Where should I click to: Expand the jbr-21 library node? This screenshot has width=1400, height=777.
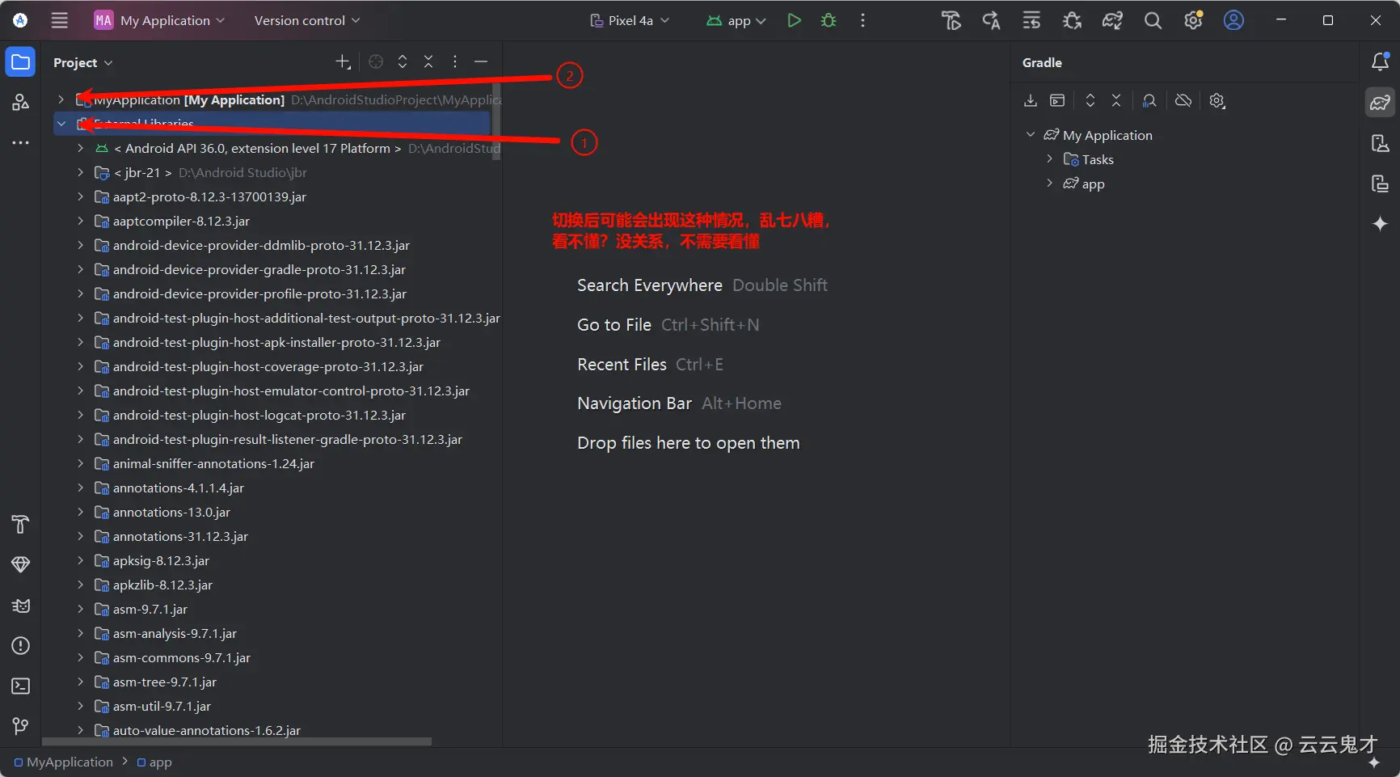pos(80,172)
